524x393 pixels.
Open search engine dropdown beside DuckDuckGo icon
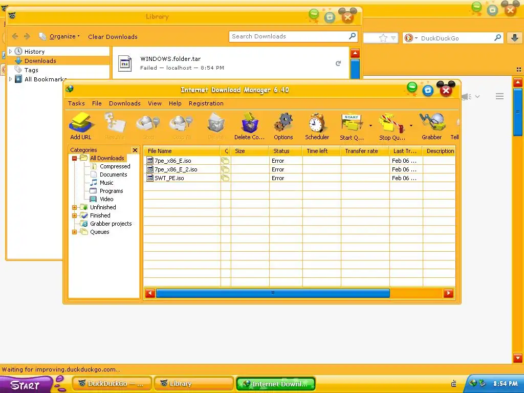[417, 38]
